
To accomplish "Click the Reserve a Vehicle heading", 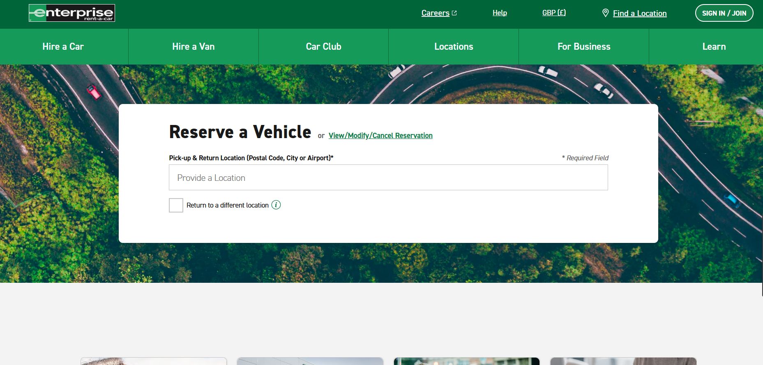I will pos(240,132).
